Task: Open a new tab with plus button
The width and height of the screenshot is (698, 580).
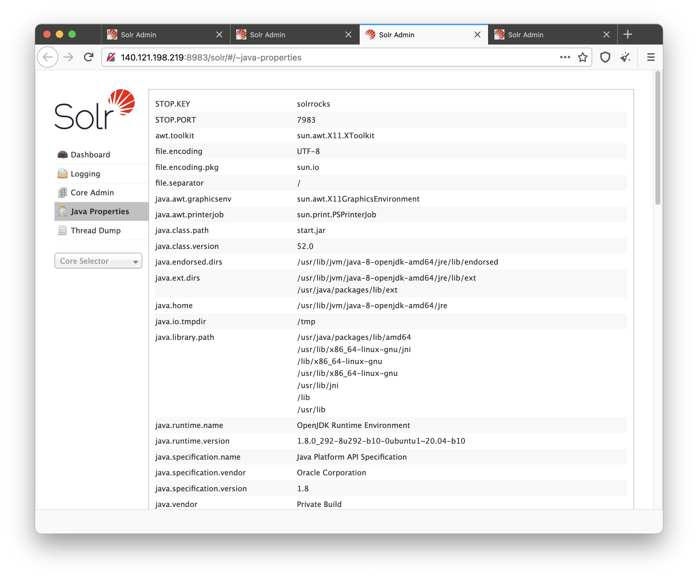Action: tap(628, 34)
